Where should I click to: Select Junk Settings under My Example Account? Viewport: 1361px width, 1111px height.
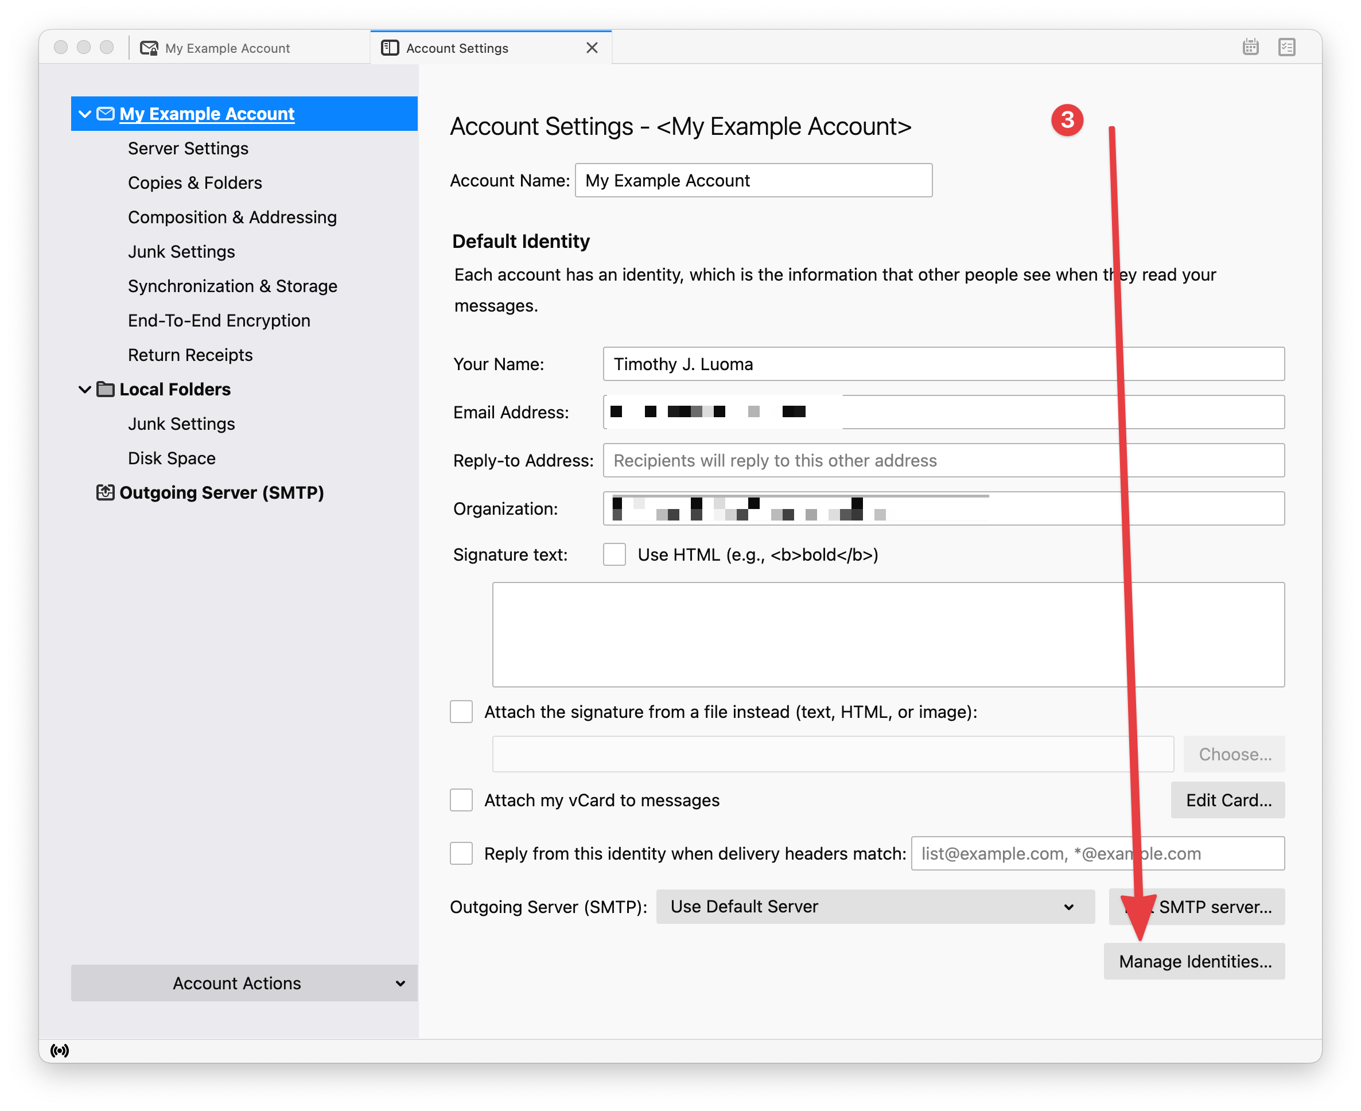(x=181, y=251)
